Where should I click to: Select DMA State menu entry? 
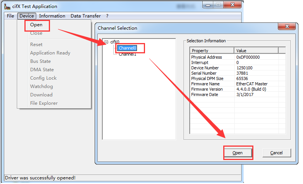(42, 70)
